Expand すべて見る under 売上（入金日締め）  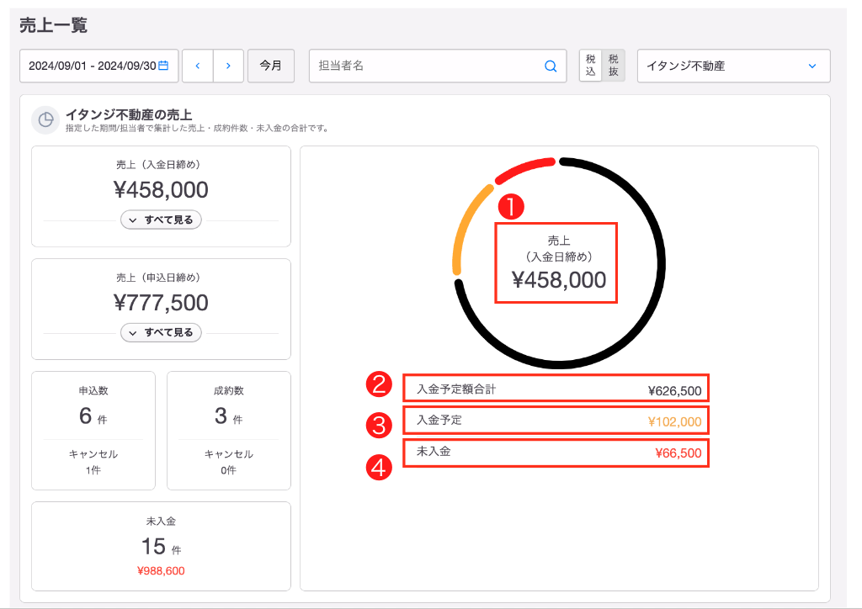161,220
